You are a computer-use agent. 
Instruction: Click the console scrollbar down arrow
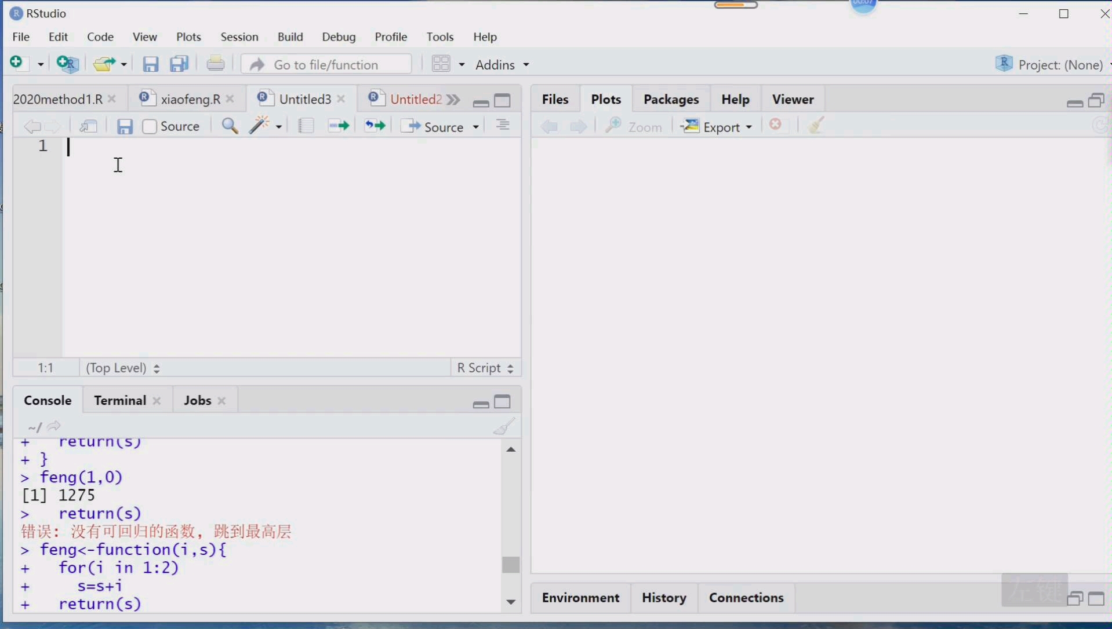click(511, 602)
